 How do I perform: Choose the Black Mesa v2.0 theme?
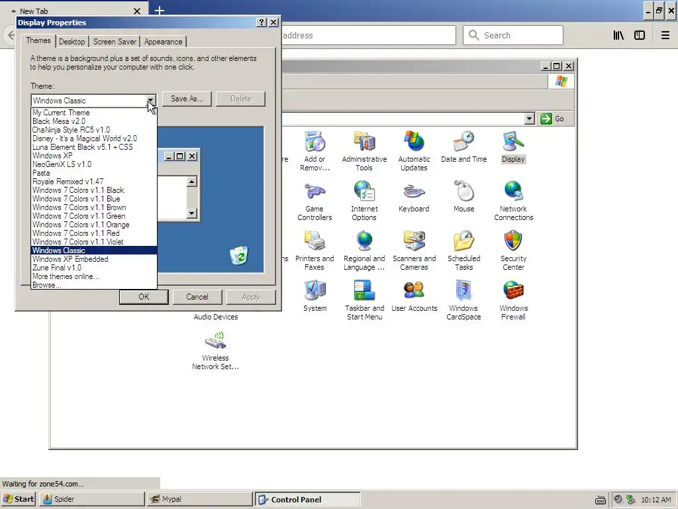94,121
